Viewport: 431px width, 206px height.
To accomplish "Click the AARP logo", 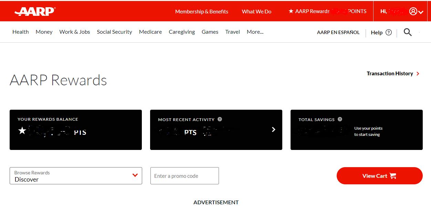I will coord(34,11).
